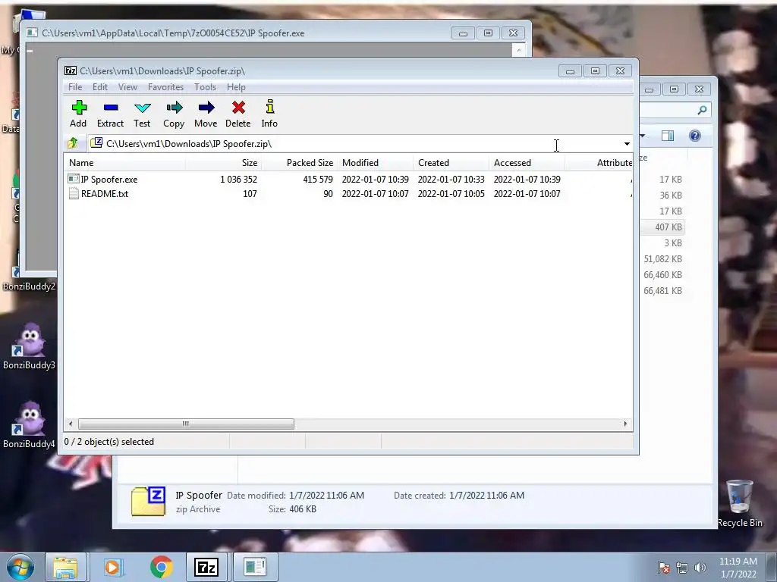The width and height of the screenshot is (777, 582).
Task: Select the 51,082 KB row in Explorer
Action: click(662, 259)
